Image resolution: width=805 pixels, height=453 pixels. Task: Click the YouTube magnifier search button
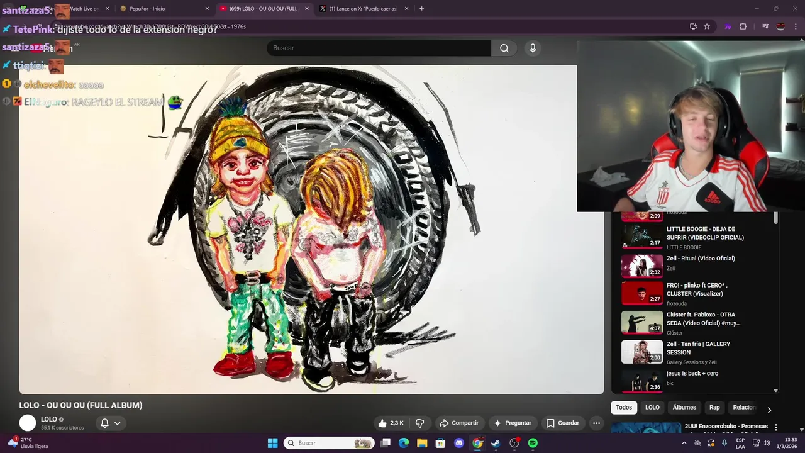point(504,48)
